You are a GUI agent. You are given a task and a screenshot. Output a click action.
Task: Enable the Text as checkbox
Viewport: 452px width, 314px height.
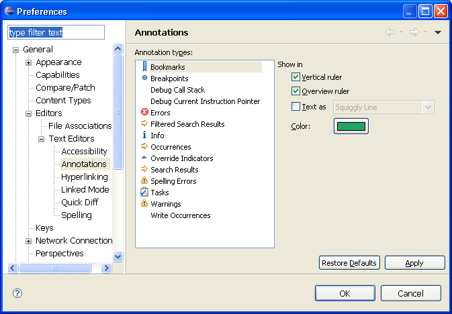[x=296, y=107]
